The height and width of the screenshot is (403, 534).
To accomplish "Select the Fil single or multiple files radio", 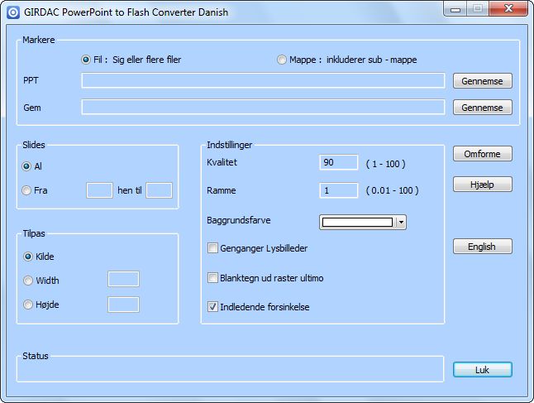I will click(85, 60).
